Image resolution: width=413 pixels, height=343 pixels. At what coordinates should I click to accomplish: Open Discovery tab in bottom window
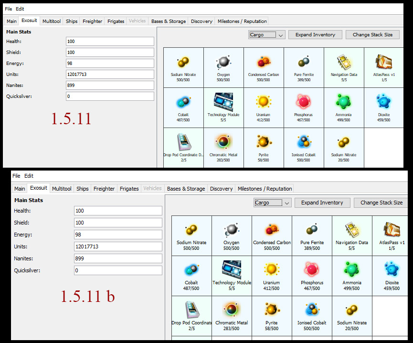point(221,189)
